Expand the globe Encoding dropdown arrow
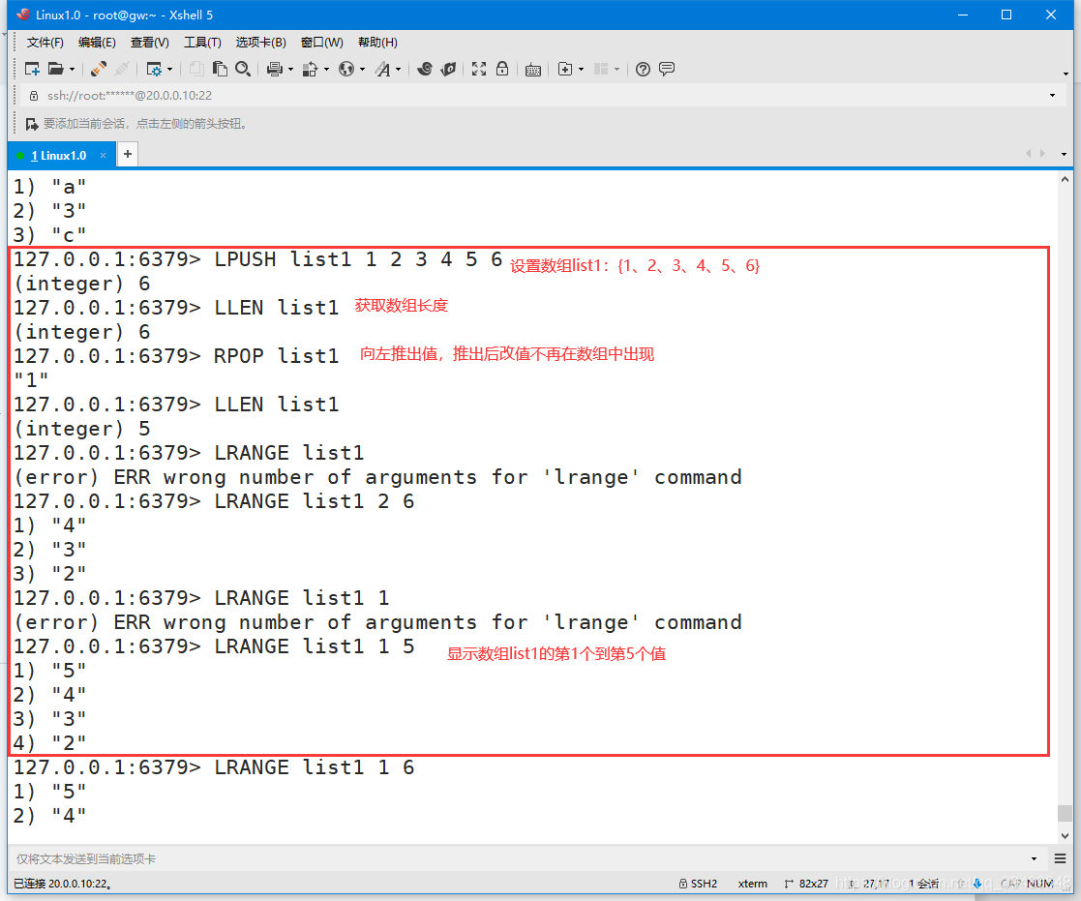Viewport: 1081px width, 901px height. pos(362,70)
